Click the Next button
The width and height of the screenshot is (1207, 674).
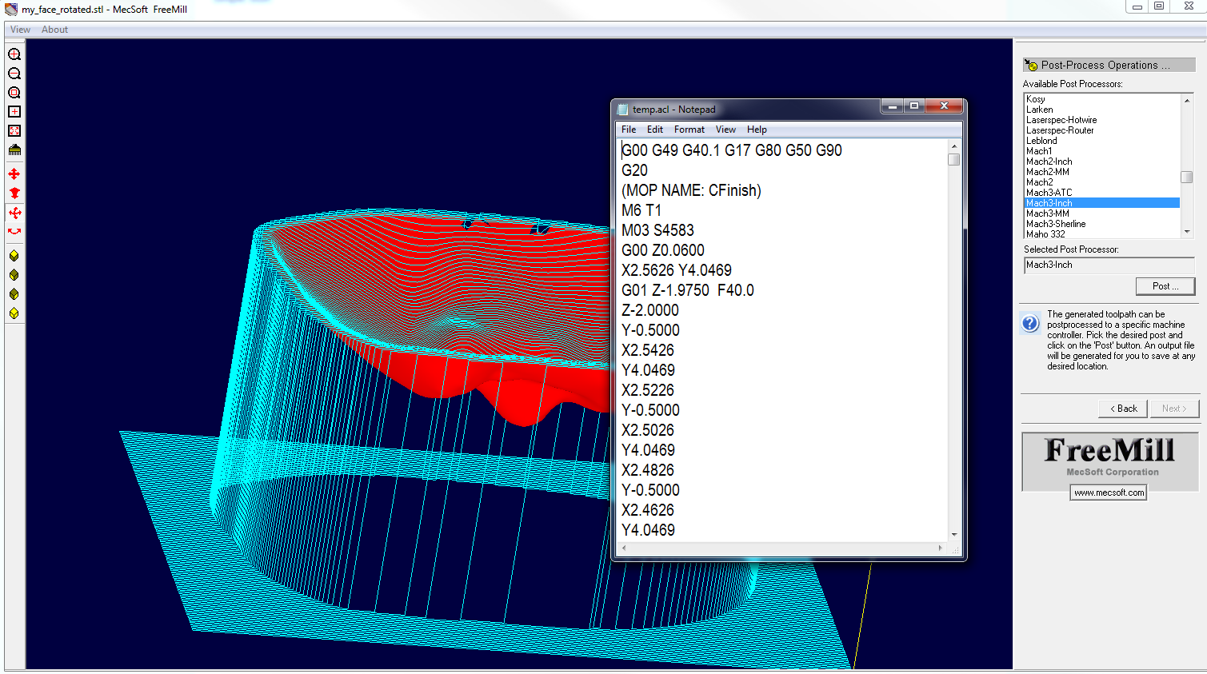(x=1175, y=409)
